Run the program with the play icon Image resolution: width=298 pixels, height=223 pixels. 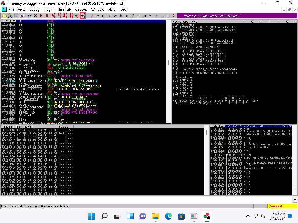[41, 16]
